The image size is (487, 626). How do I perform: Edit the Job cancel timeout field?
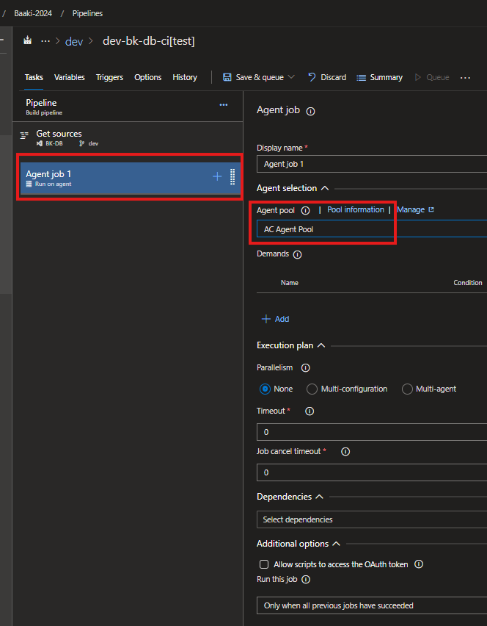(372, 472)
